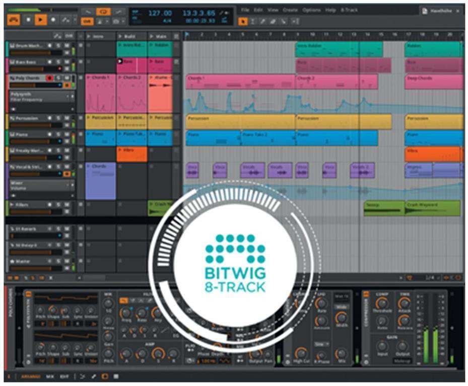Solo the Percussion track
Screen dimensions: 468x386
pos(58,118)
